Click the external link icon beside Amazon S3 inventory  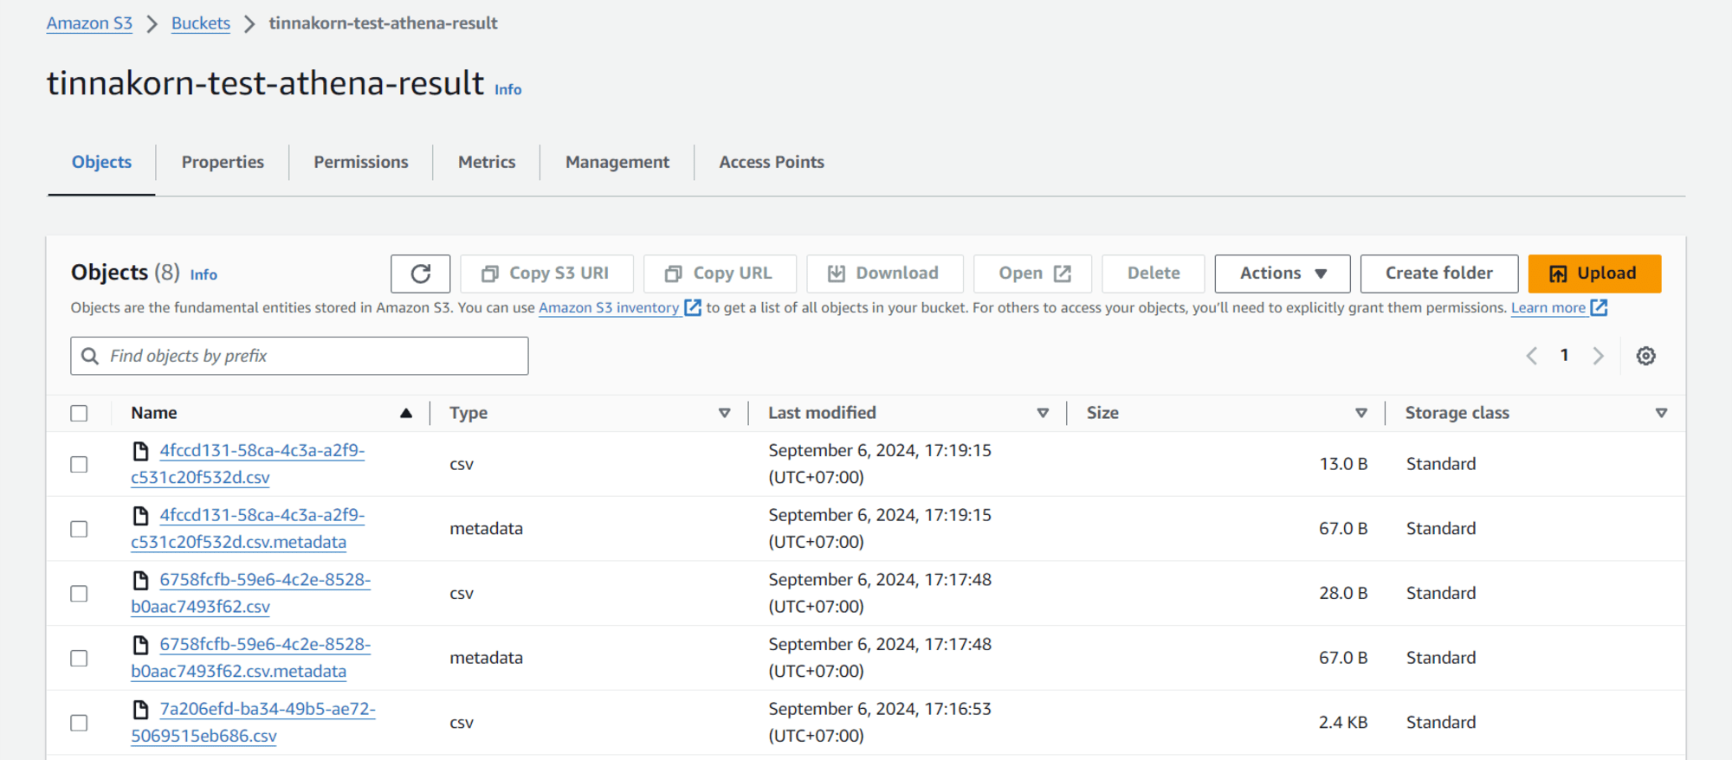(x=693, y=307)
